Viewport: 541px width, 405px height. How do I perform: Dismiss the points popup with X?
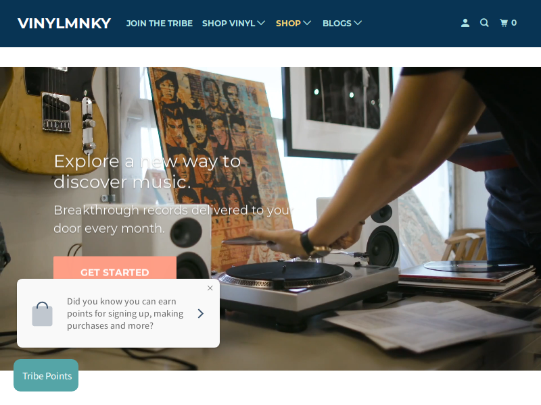pos(210,288)
